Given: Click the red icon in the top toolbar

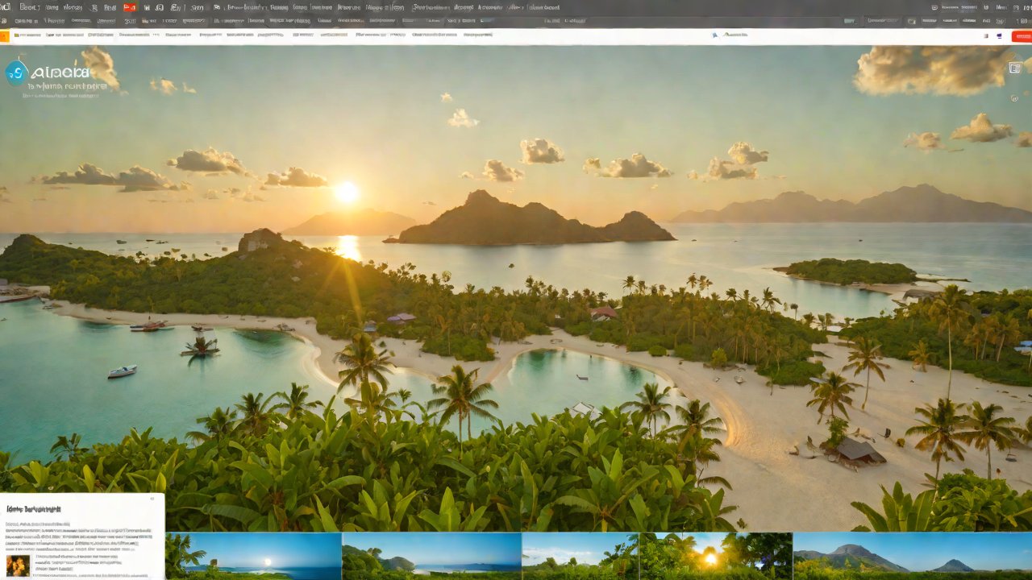Looking at the screenshot, I should 129,7.
